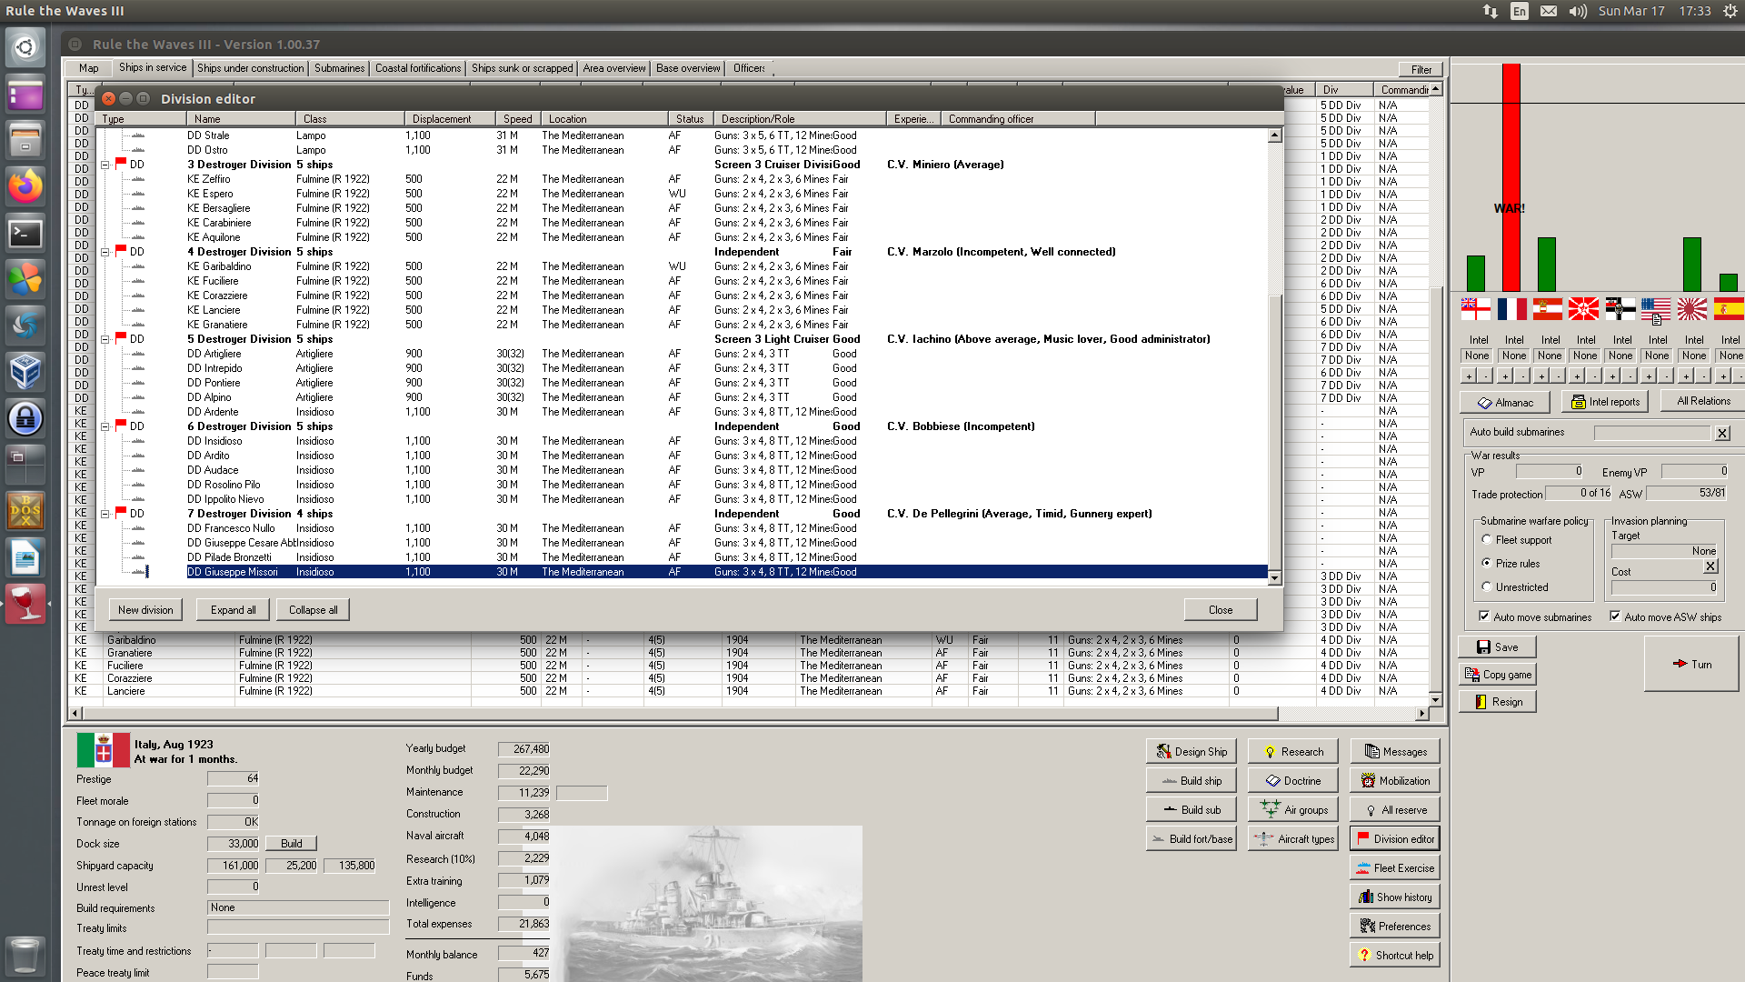Viewport: 1745px width, 982px height.
Task: Collapse the 3 Destroyer Division node
Action: 105,165
